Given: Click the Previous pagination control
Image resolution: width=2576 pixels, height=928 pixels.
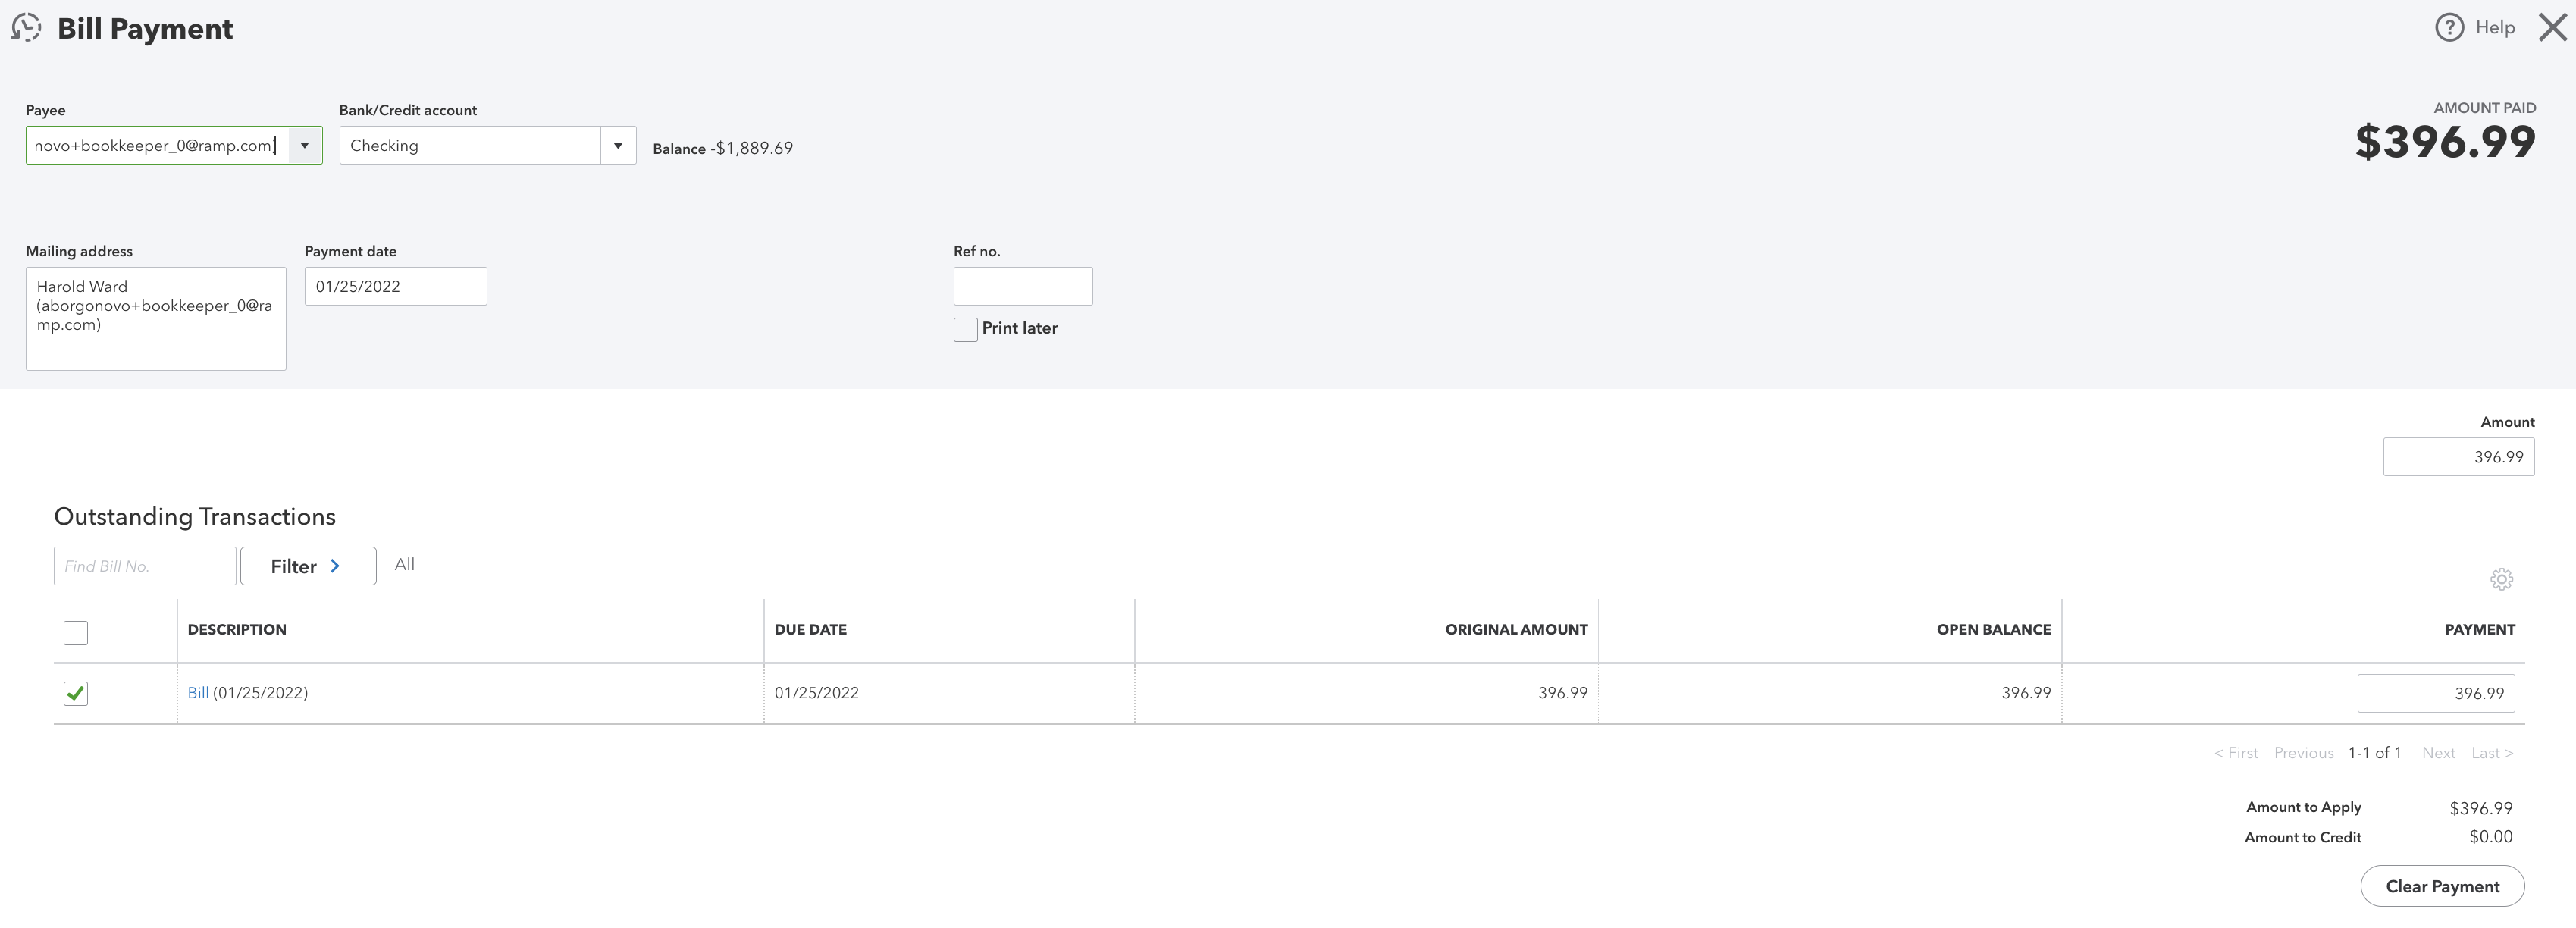Looking at the screenshot, I should pyautogui.click(x=2304, y=752).
